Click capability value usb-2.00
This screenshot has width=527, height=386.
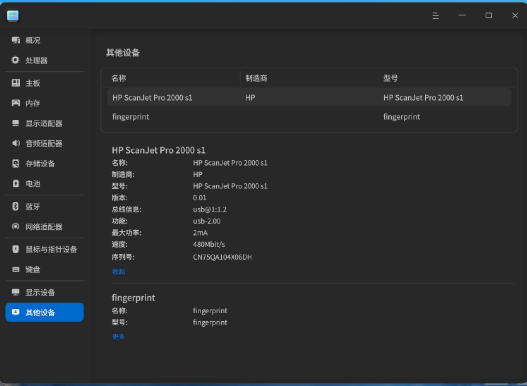(x=207, y=221)
